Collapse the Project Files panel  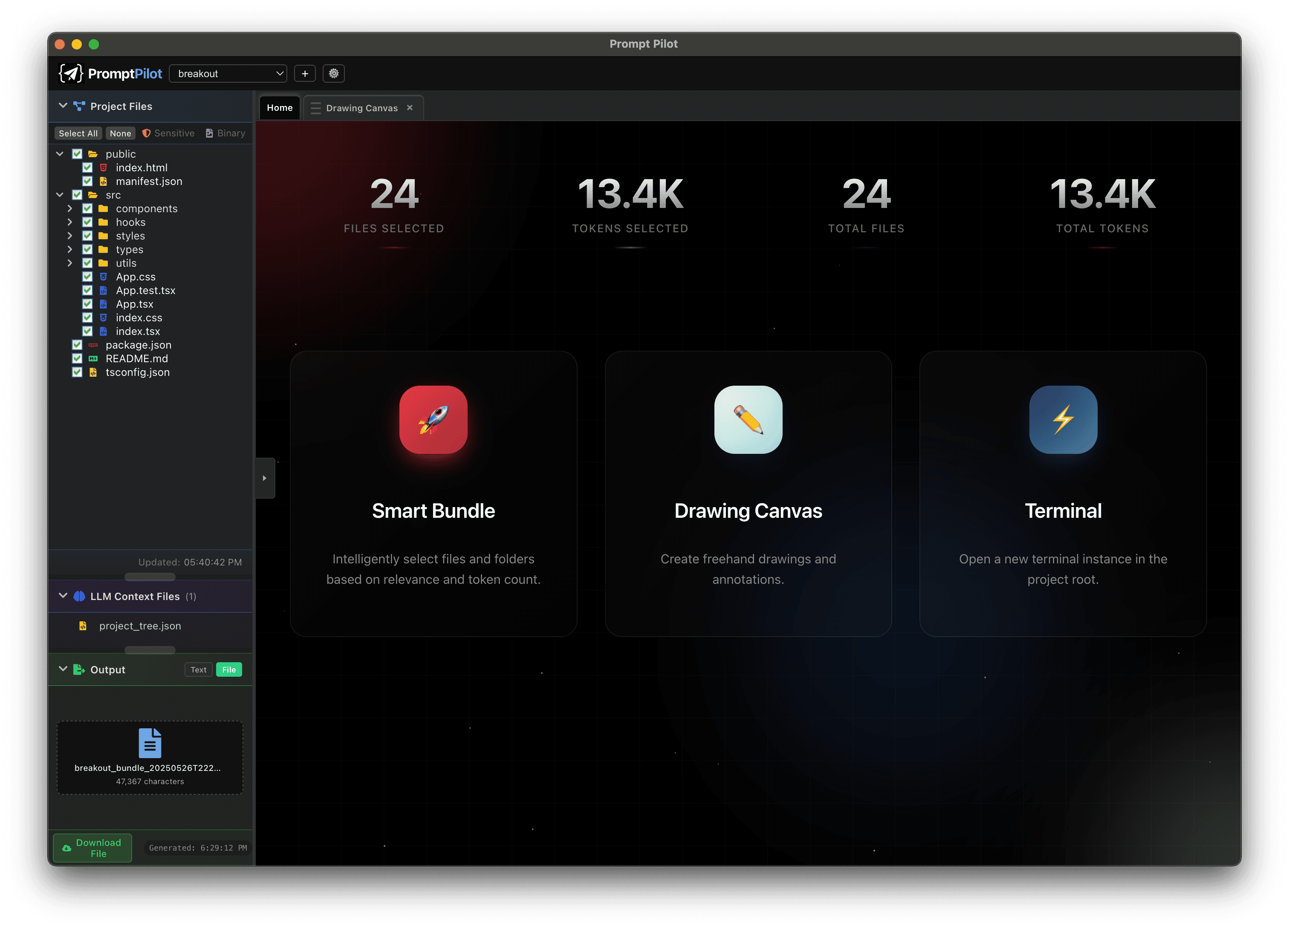click(63, 106)
